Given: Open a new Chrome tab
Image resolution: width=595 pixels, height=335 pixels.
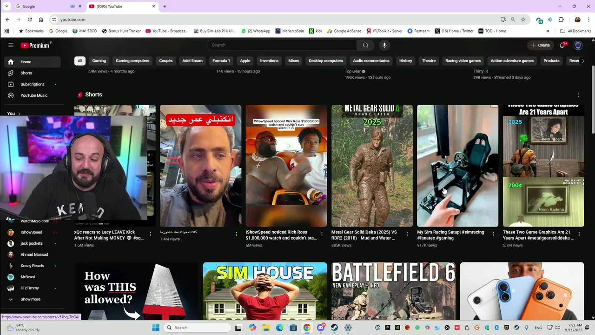Looking at the screenshot, I should pyautogui.click(x=165, y=7).
